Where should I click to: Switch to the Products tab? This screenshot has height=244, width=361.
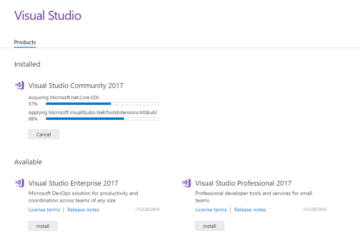(x=25, y=42)
